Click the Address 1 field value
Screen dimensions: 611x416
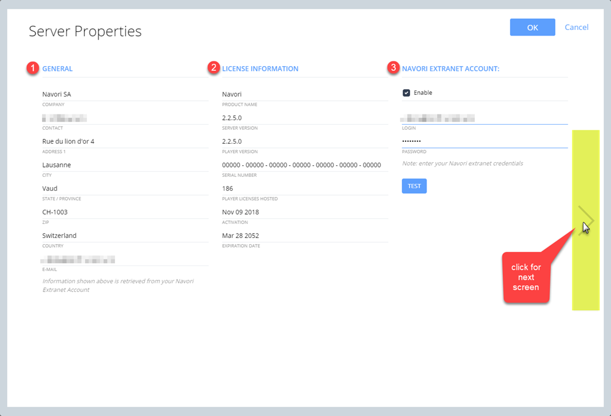[x=125, y=141]
